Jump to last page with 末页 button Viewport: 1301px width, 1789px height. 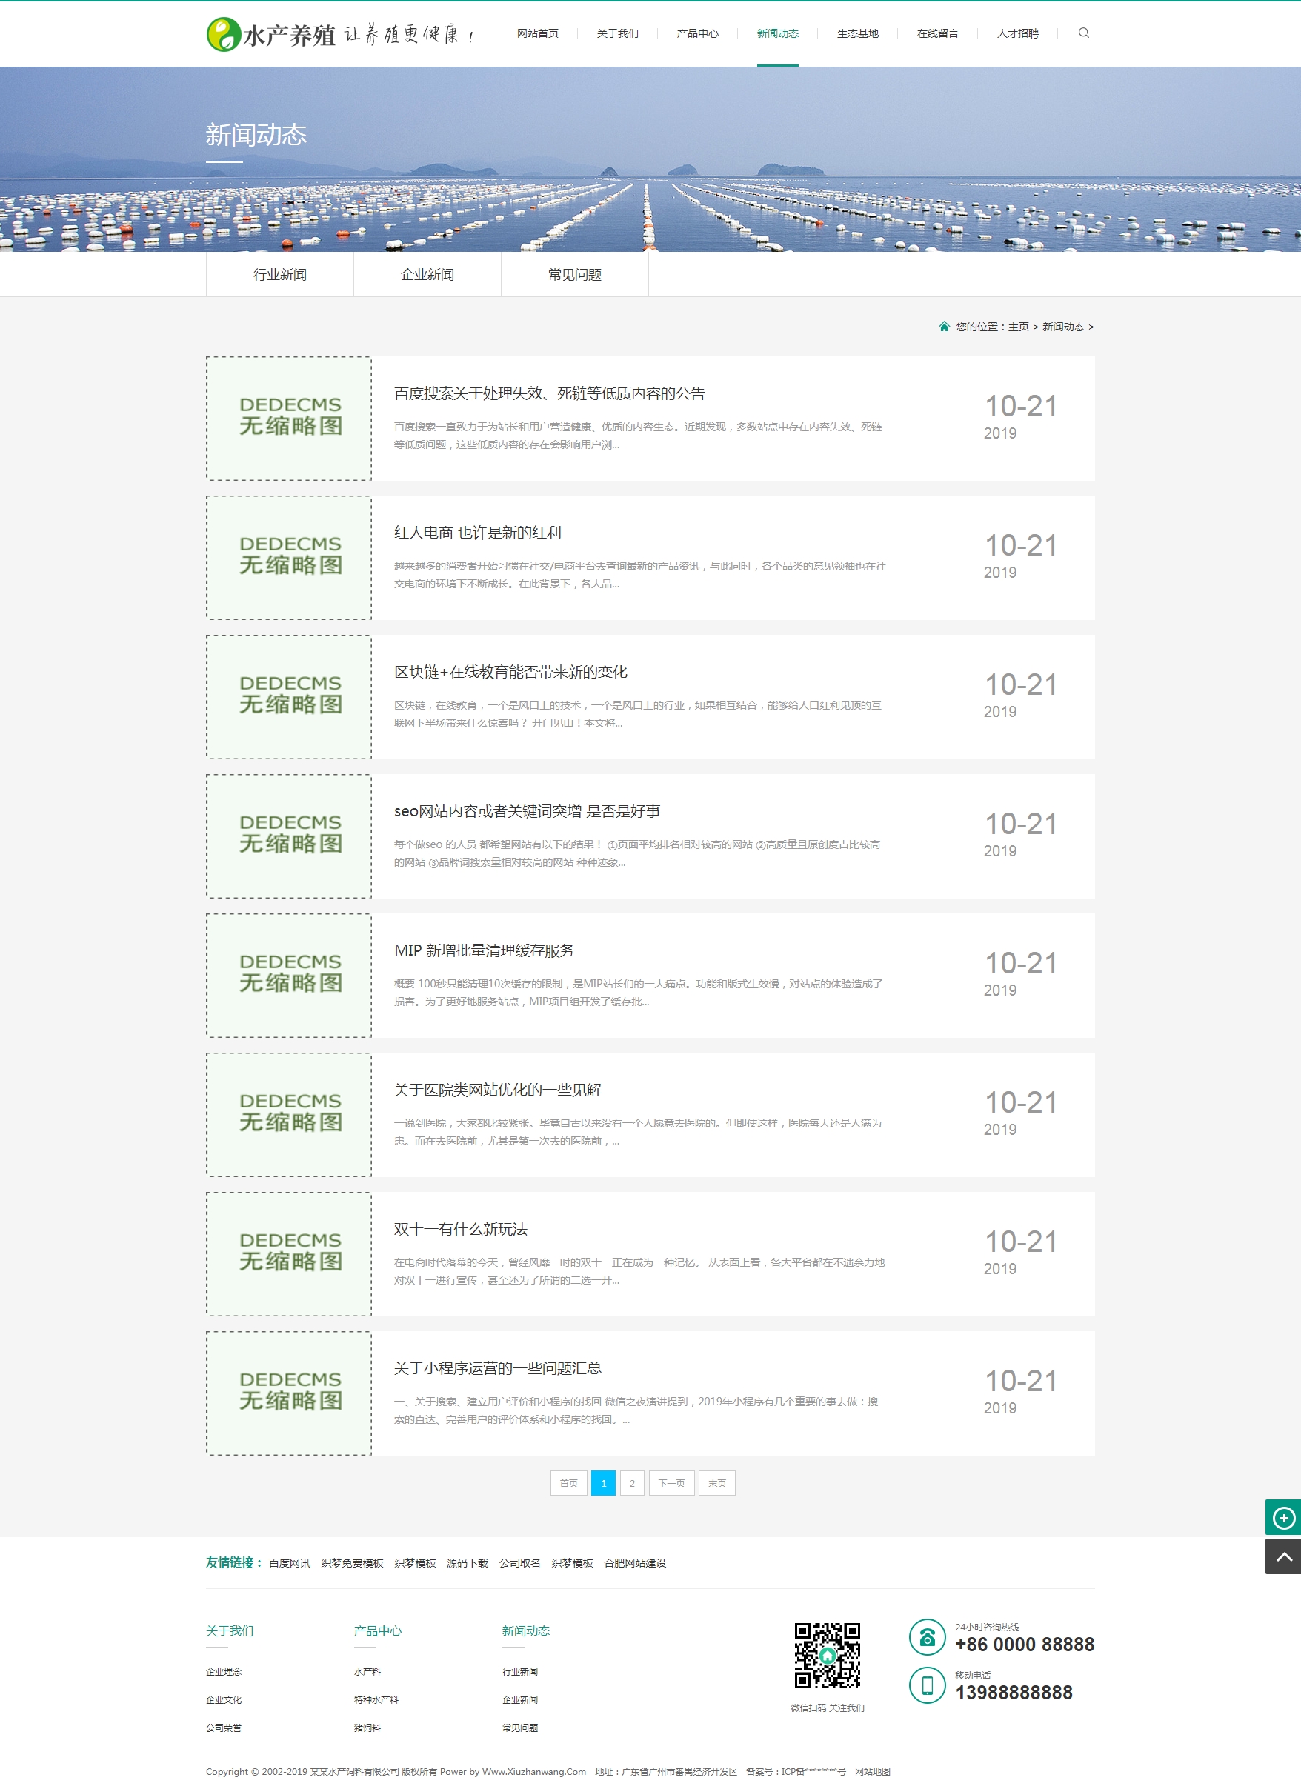pos(716,1483)
